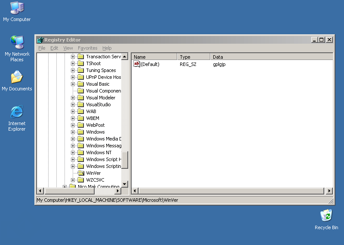Open the Favorites menu
This screenshot has width=344, height=245.
(88, 48)
